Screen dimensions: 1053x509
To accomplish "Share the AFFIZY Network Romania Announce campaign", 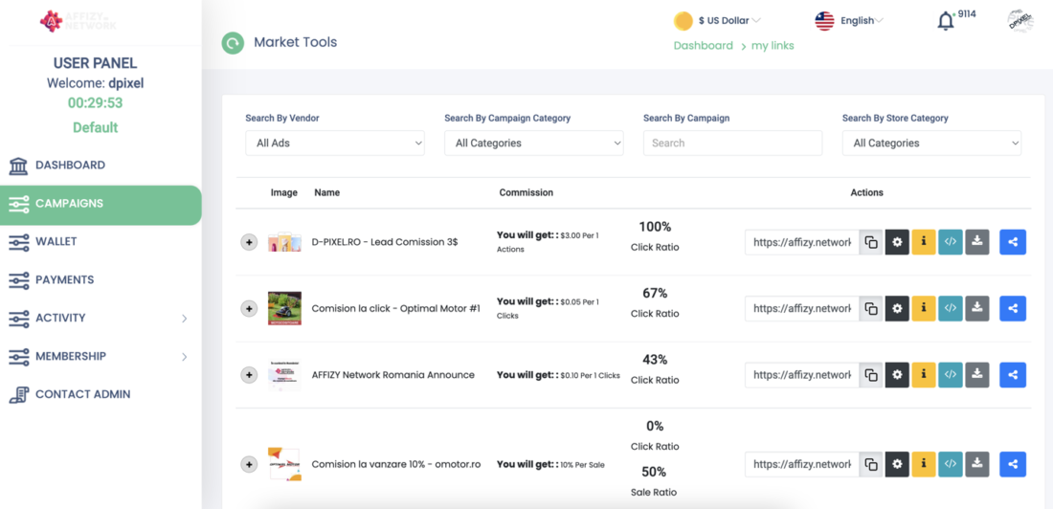I will click(x=1013, y=375).
